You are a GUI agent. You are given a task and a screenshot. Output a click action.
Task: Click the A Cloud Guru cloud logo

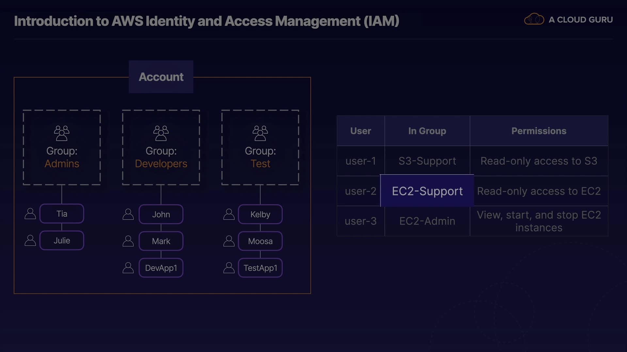(534, 20)
